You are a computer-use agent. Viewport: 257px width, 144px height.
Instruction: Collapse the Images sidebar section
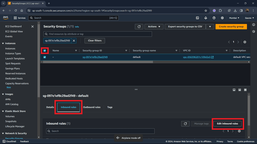[x=3, y=94]
